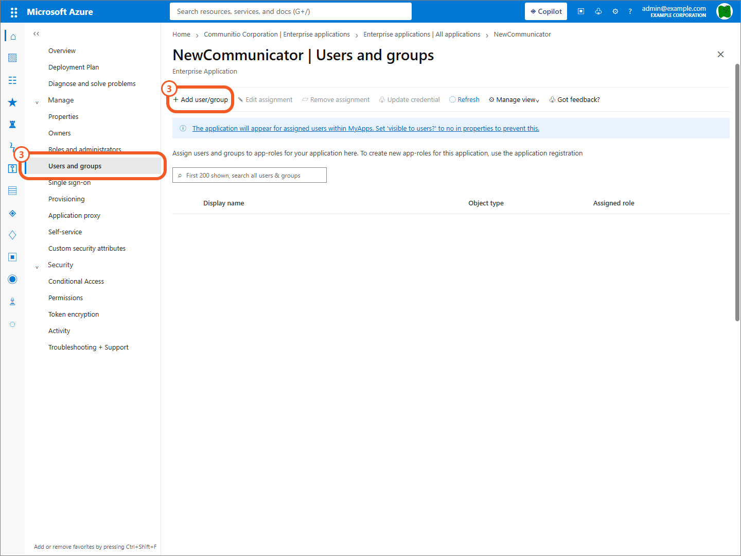Screen dimensions: 741x556
Task: Open the Settings gear icon in header
Action: [615, 11]
